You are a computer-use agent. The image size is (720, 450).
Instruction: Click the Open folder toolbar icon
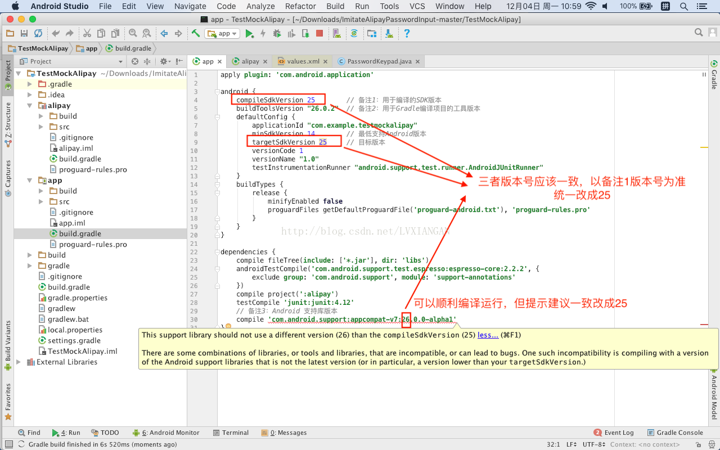10,34
